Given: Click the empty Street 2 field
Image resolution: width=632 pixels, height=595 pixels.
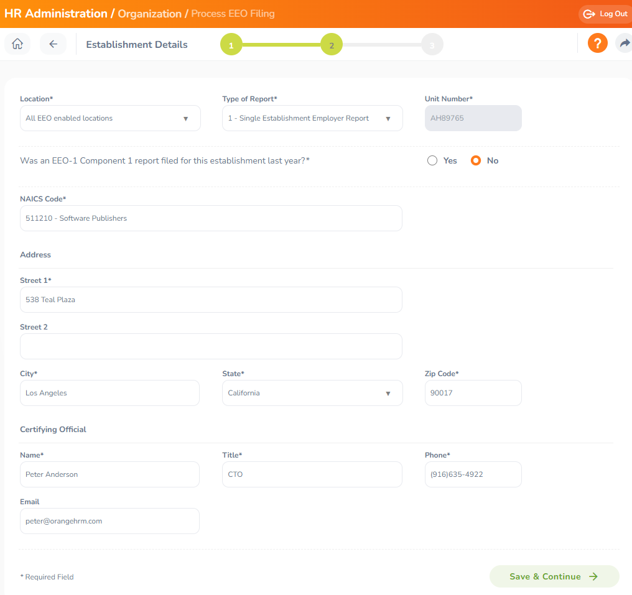Looking at the screenshot, I should pos(211,346).
